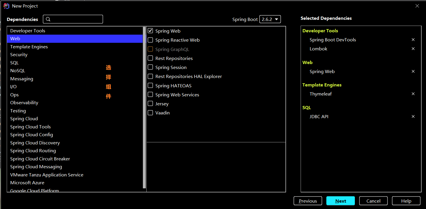Click the search magnifier icon
The image size is (426, 209).
click(x=48, y=19)
